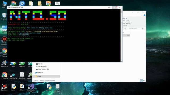The width and height of the screenshot is (170, 95).
Task: Click Invert selection in Explorer ribbon
Action: (x=127, y=23)
